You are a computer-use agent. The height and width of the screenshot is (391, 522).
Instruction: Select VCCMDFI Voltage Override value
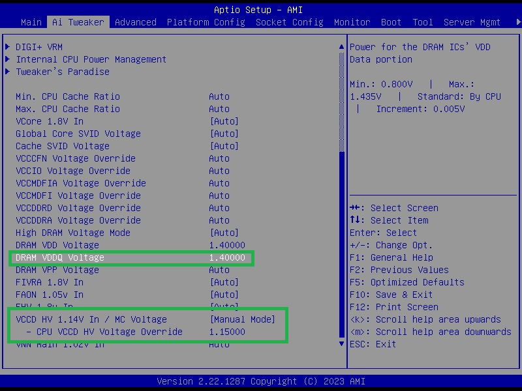click(x=219, y=195)
